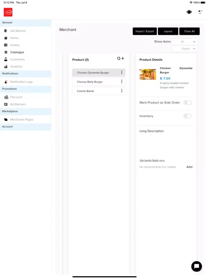The image size is (209, 279).
Task: Open options for Cheese Belly Burger
Action: pos(122,81)
